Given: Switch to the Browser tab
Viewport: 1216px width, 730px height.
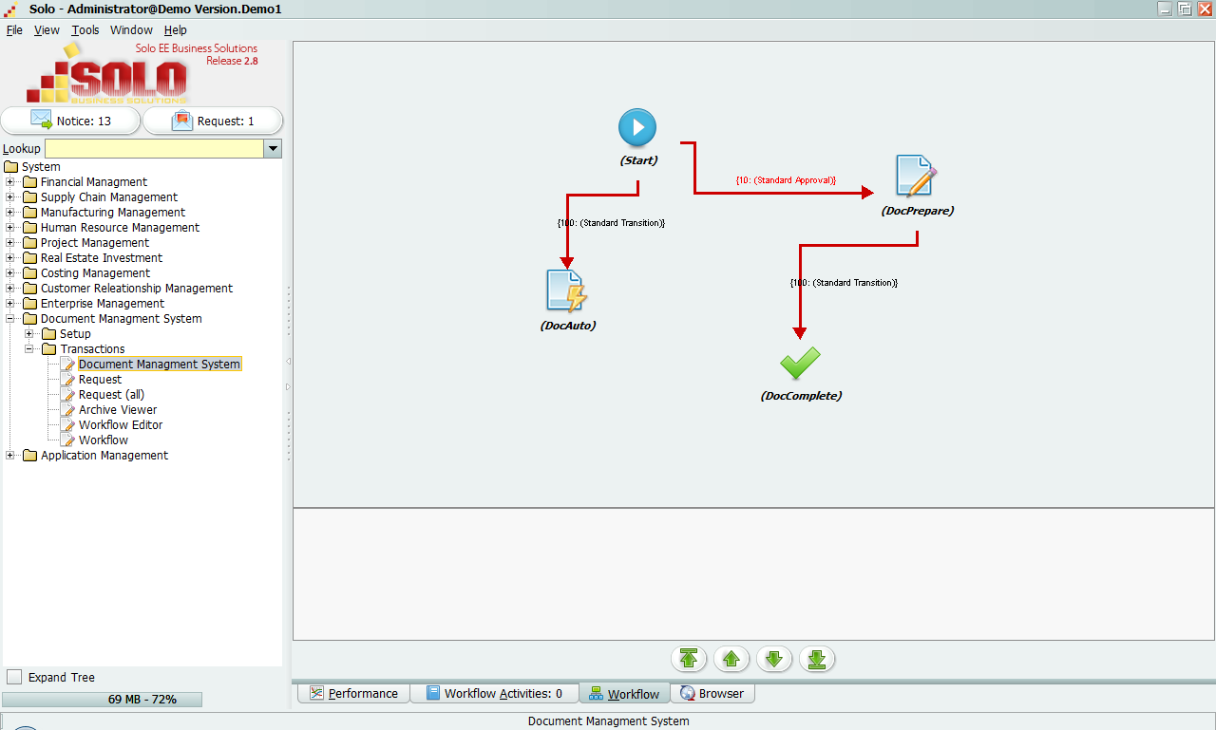Looking at the screenshot, I should (x=712, y=693).
